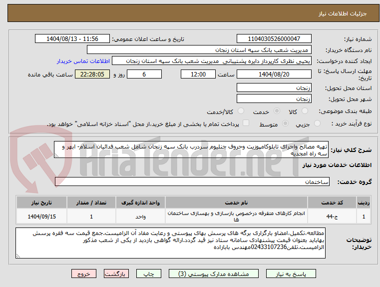Click the جزئیات اطلاعات نیاز page heading
This screenshot has width=380, height=287.
tap(343, 13)
